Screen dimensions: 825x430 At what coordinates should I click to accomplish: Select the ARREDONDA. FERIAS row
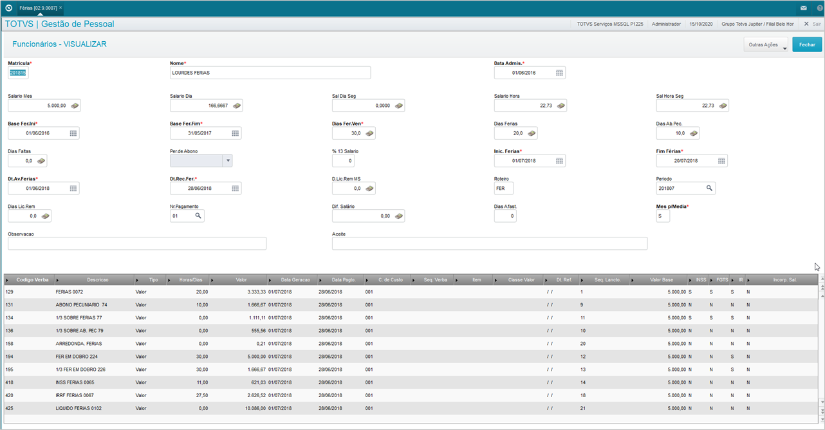point(411,344)
